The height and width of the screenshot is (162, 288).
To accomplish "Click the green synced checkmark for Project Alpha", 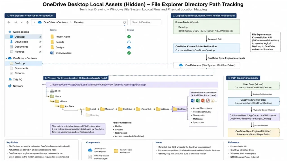I will 129,37.
